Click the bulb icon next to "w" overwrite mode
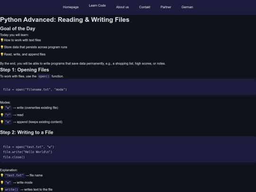Viewport: 256px width, 192px height. click(2, 108)
